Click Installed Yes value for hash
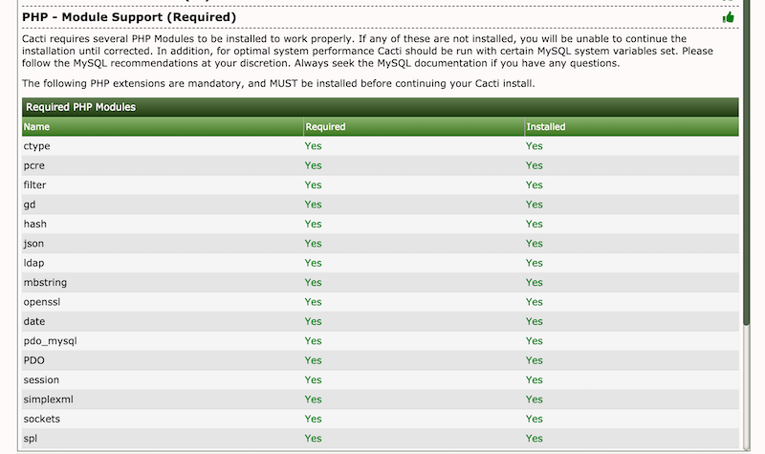This screenshot has height=454, width=765. (535, 224)
